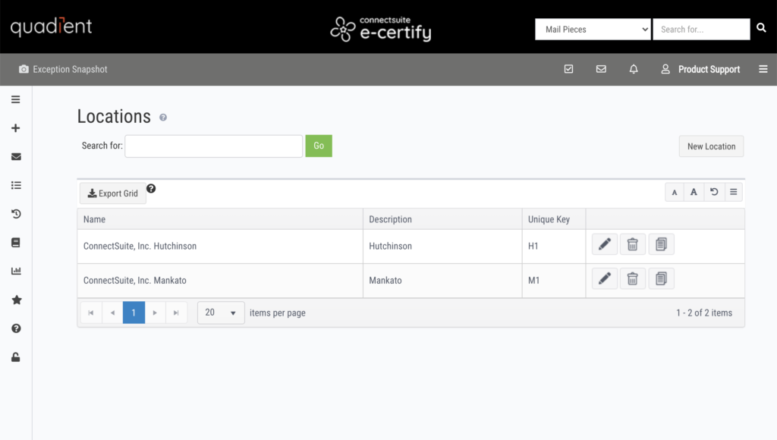The image size is (777, 440).
Task: Export the grid using Export Grid
Action: tap(112, 193)
